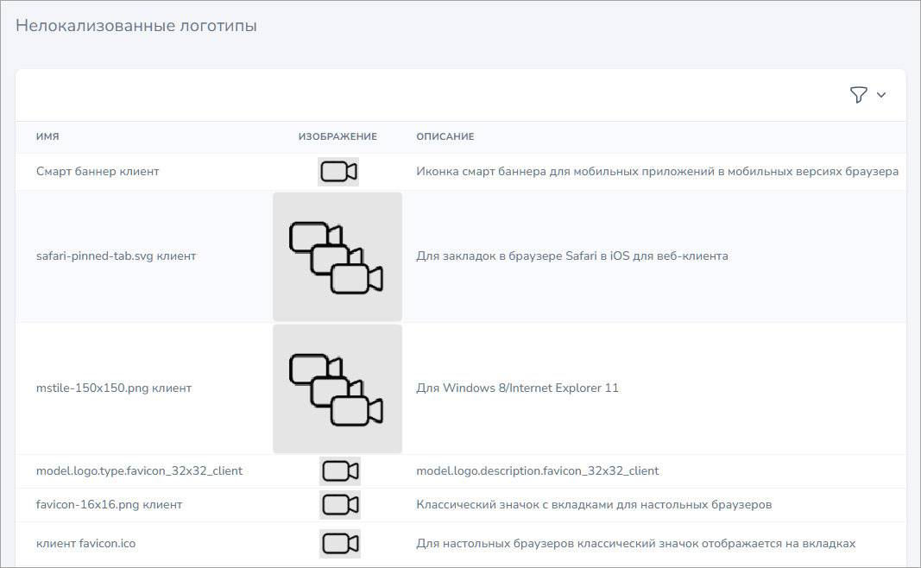Click the Safari iOS bookmarks description text
The image size is (921, 568).
(571, 256)
